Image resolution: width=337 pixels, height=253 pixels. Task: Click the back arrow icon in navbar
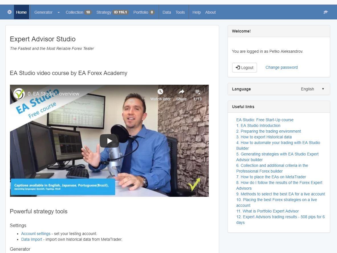click(x=9, y=12)
